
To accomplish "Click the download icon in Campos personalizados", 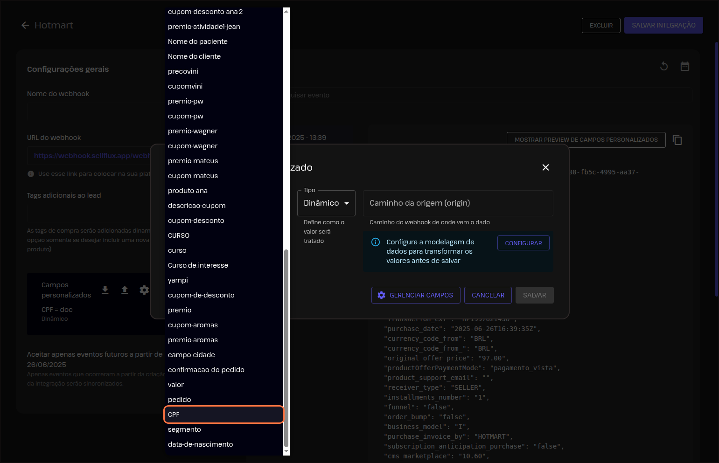I will [x=105, y=290].
